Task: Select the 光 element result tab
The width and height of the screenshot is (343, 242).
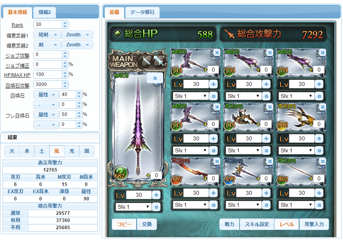Action: pos(72,151)
